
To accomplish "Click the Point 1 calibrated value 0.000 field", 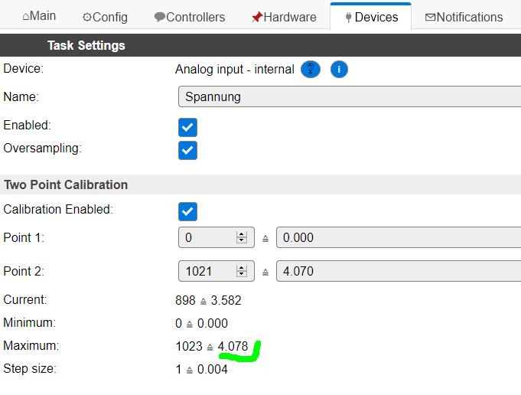I will tap(398, 237).
